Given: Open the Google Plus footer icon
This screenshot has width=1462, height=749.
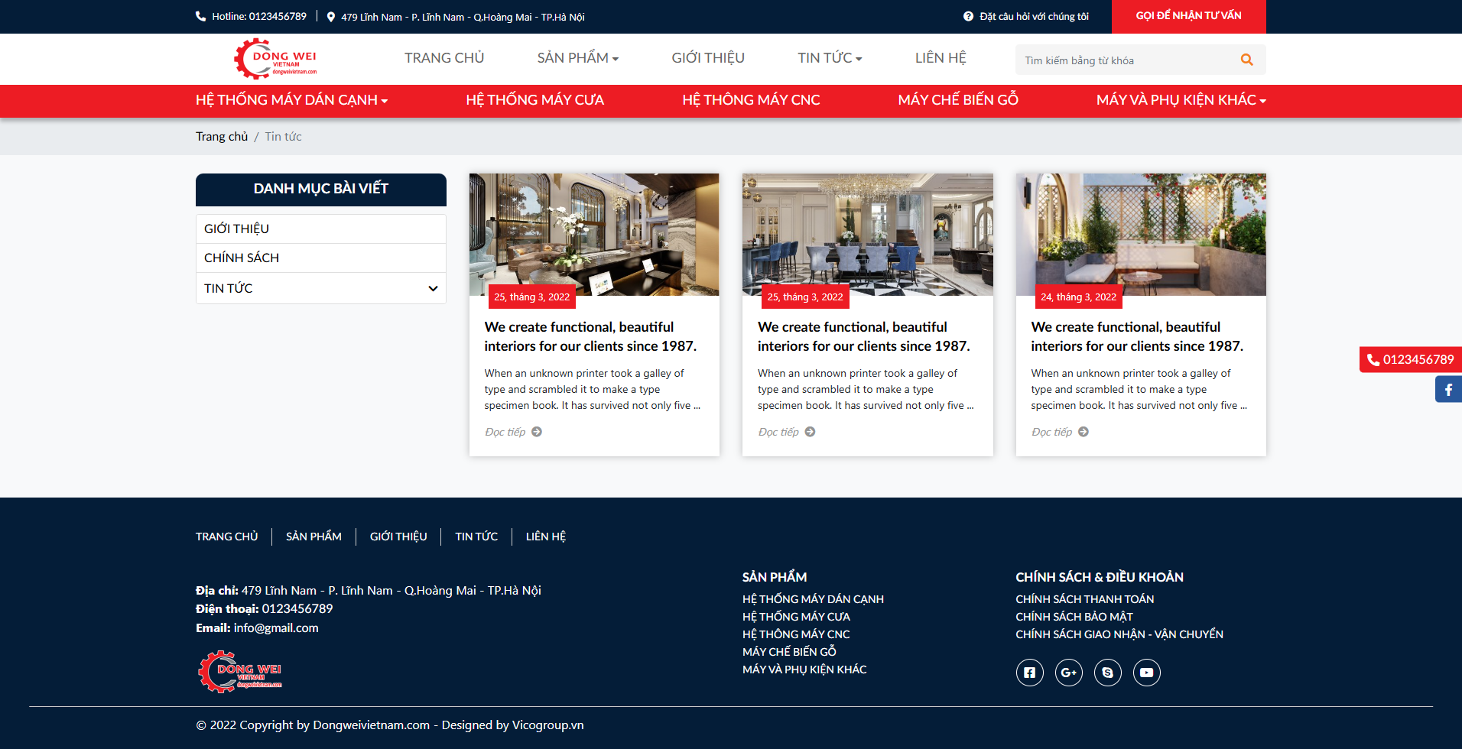Looking at the screenshot, I should tap(1068, 673).
